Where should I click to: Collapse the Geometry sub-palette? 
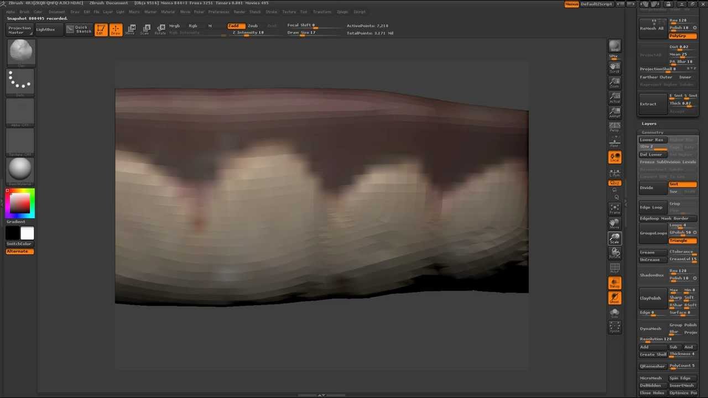(653, 133)
